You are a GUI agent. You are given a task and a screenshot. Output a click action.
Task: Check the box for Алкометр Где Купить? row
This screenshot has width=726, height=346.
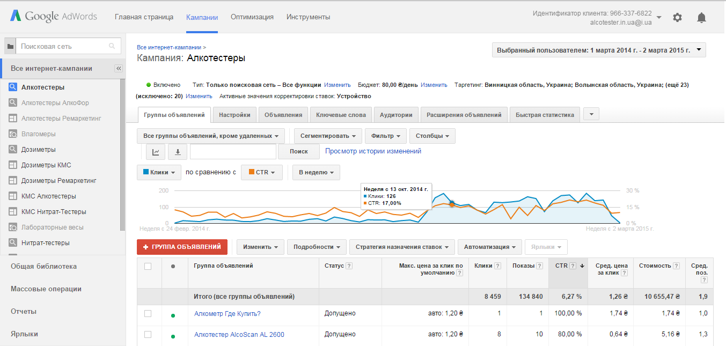coord(148,313)
